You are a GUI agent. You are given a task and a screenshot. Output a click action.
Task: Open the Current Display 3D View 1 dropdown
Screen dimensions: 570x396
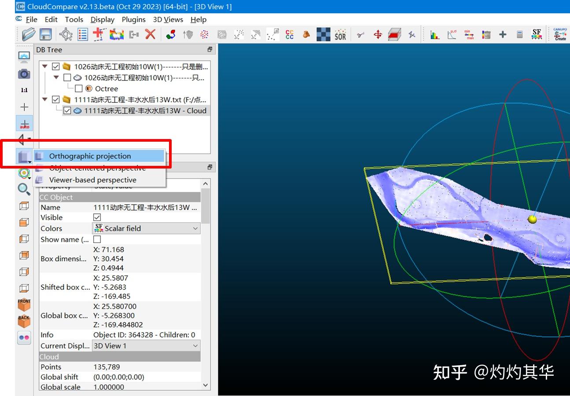[x=146, y=346]
